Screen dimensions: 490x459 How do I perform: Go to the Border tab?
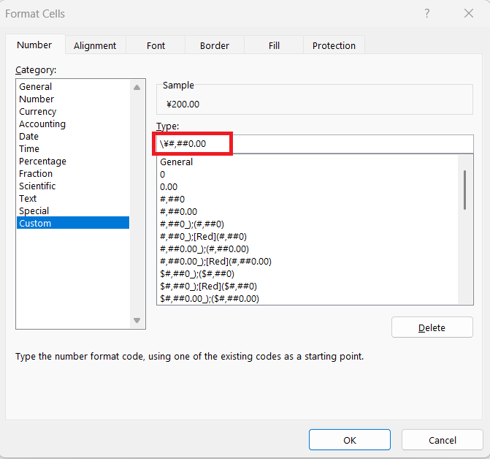pos(215,45)
